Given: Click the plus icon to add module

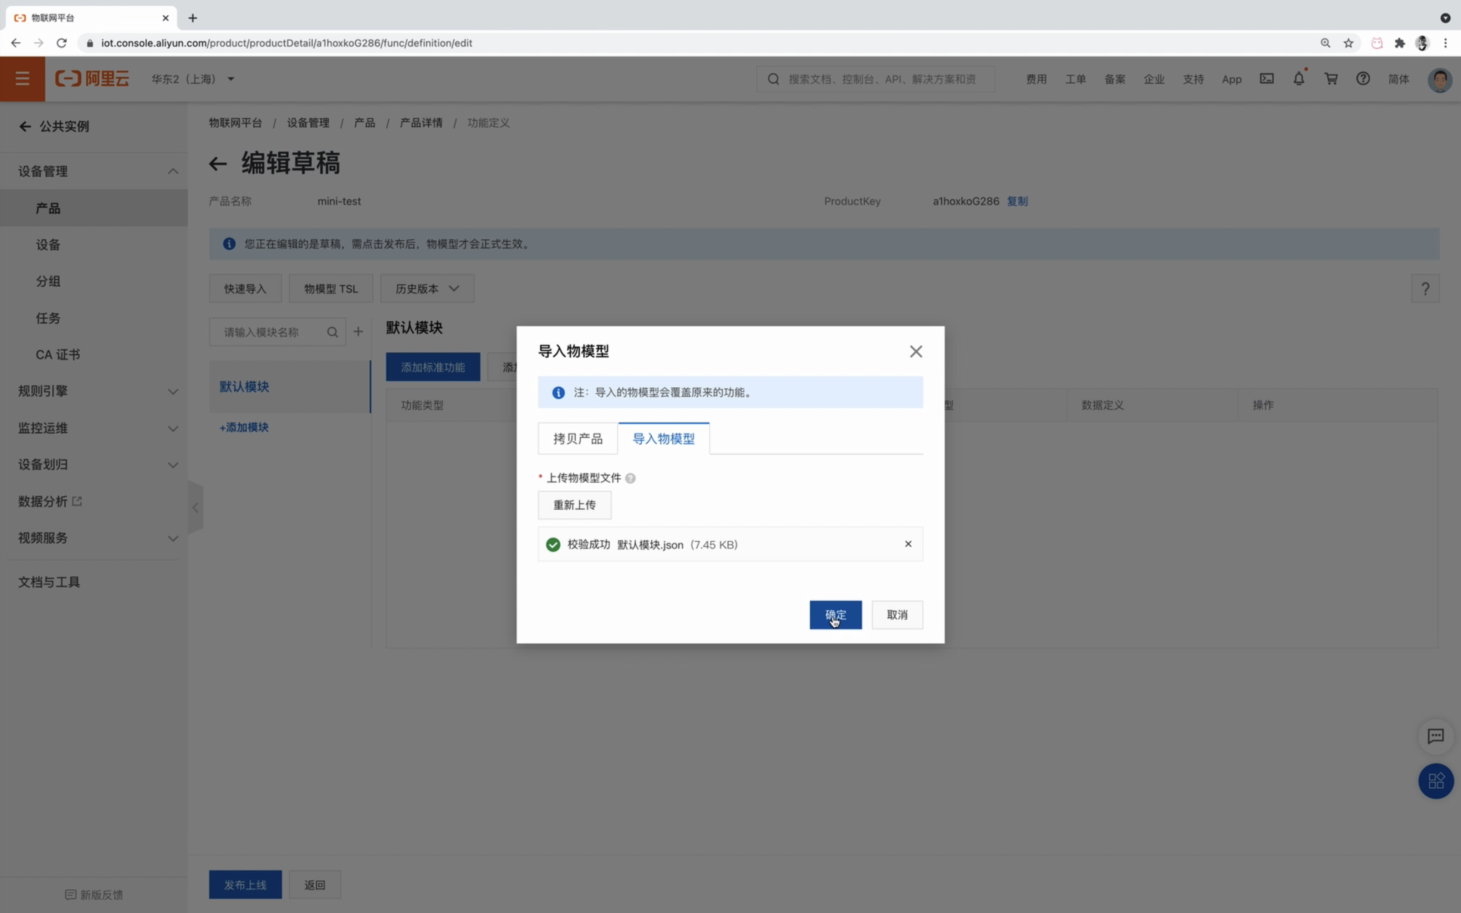Looking at the screenshot, I should pyautogui.click(x=358, y=332).
